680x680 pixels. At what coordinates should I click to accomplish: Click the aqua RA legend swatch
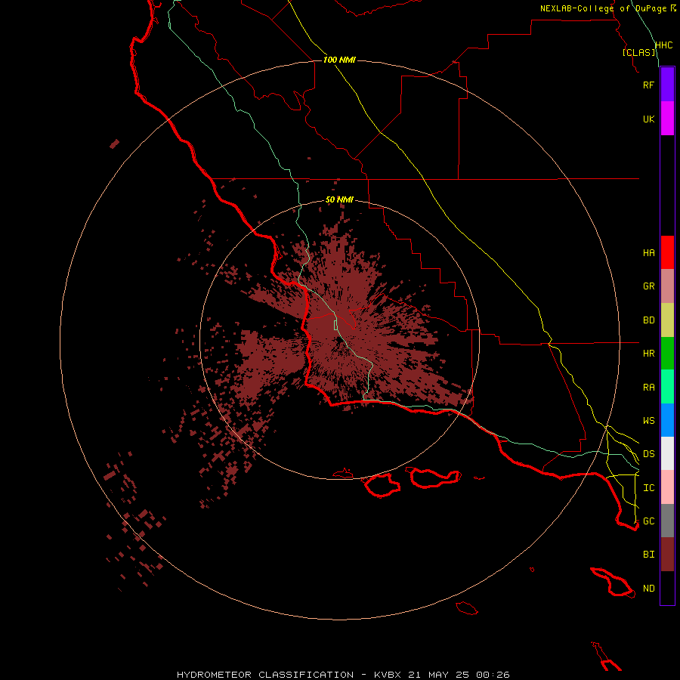(x=667, y=387)
